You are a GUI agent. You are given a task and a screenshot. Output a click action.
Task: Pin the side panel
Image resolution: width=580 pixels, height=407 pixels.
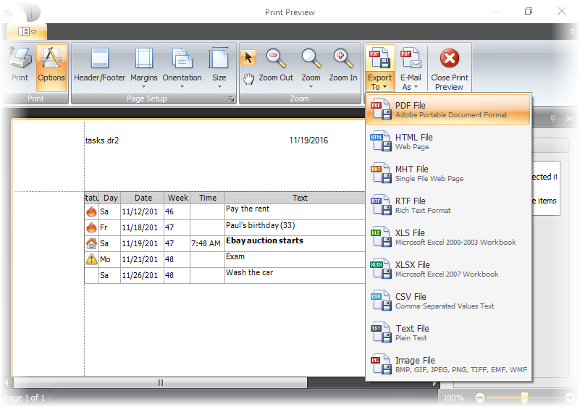[x=552, y=118]
